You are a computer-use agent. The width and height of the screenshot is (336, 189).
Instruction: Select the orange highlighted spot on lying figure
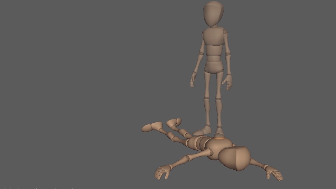[219, 138]
